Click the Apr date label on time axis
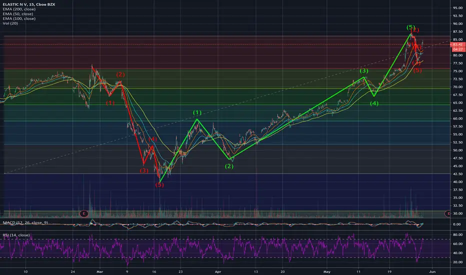Screen dimensions: 466x275 [218, 271]
